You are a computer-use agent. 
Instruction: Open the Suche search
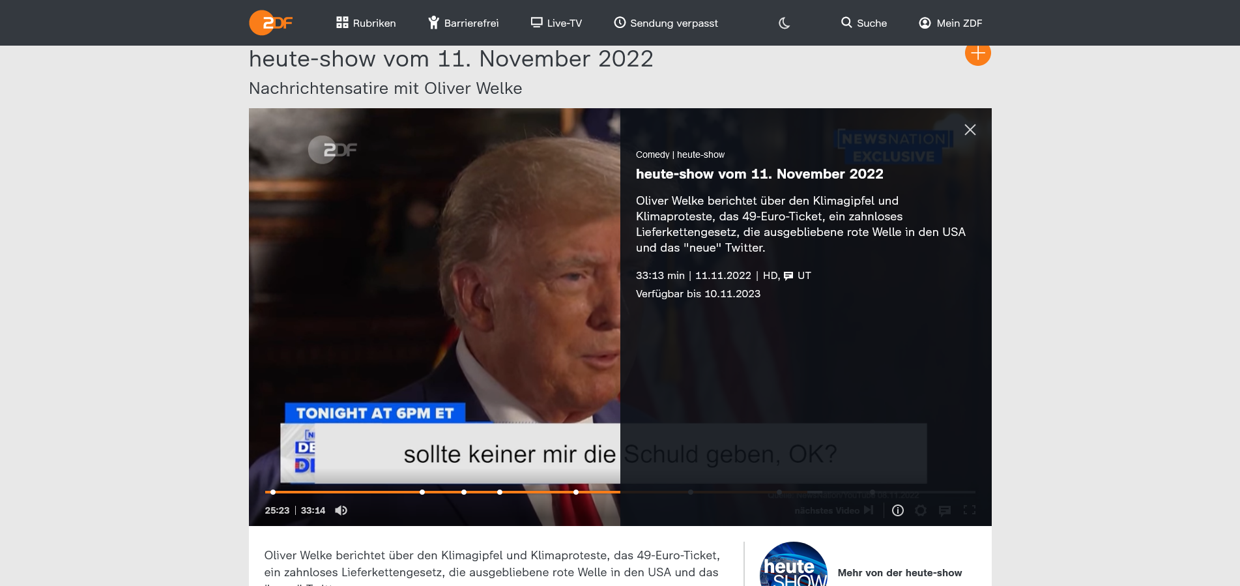coord(863,23)
